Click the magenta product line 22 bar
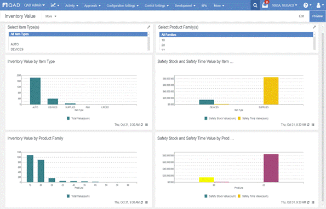The image size is (326, 209). pyautogui.click(x=271, y=168)
